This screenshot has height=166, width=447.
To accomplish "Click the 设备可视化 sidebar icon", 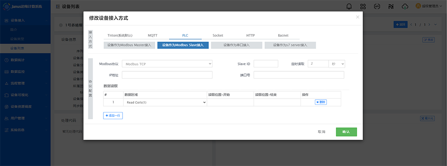I will point(6,95).
